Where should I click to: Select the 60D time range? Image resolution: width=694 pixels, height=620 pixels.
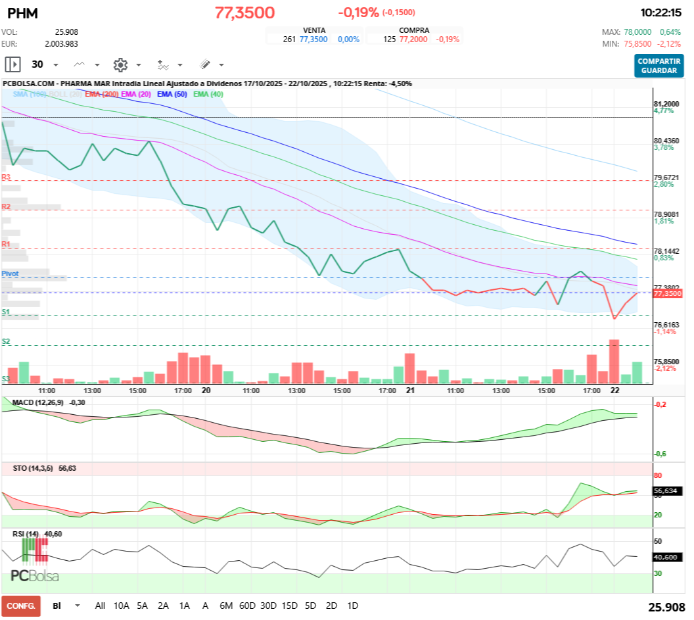point(247,606)
